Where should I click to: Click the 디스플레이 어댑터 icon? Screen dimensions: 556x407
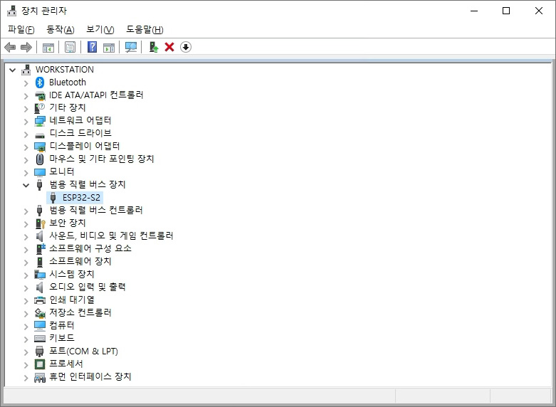[x=40, y=147]
